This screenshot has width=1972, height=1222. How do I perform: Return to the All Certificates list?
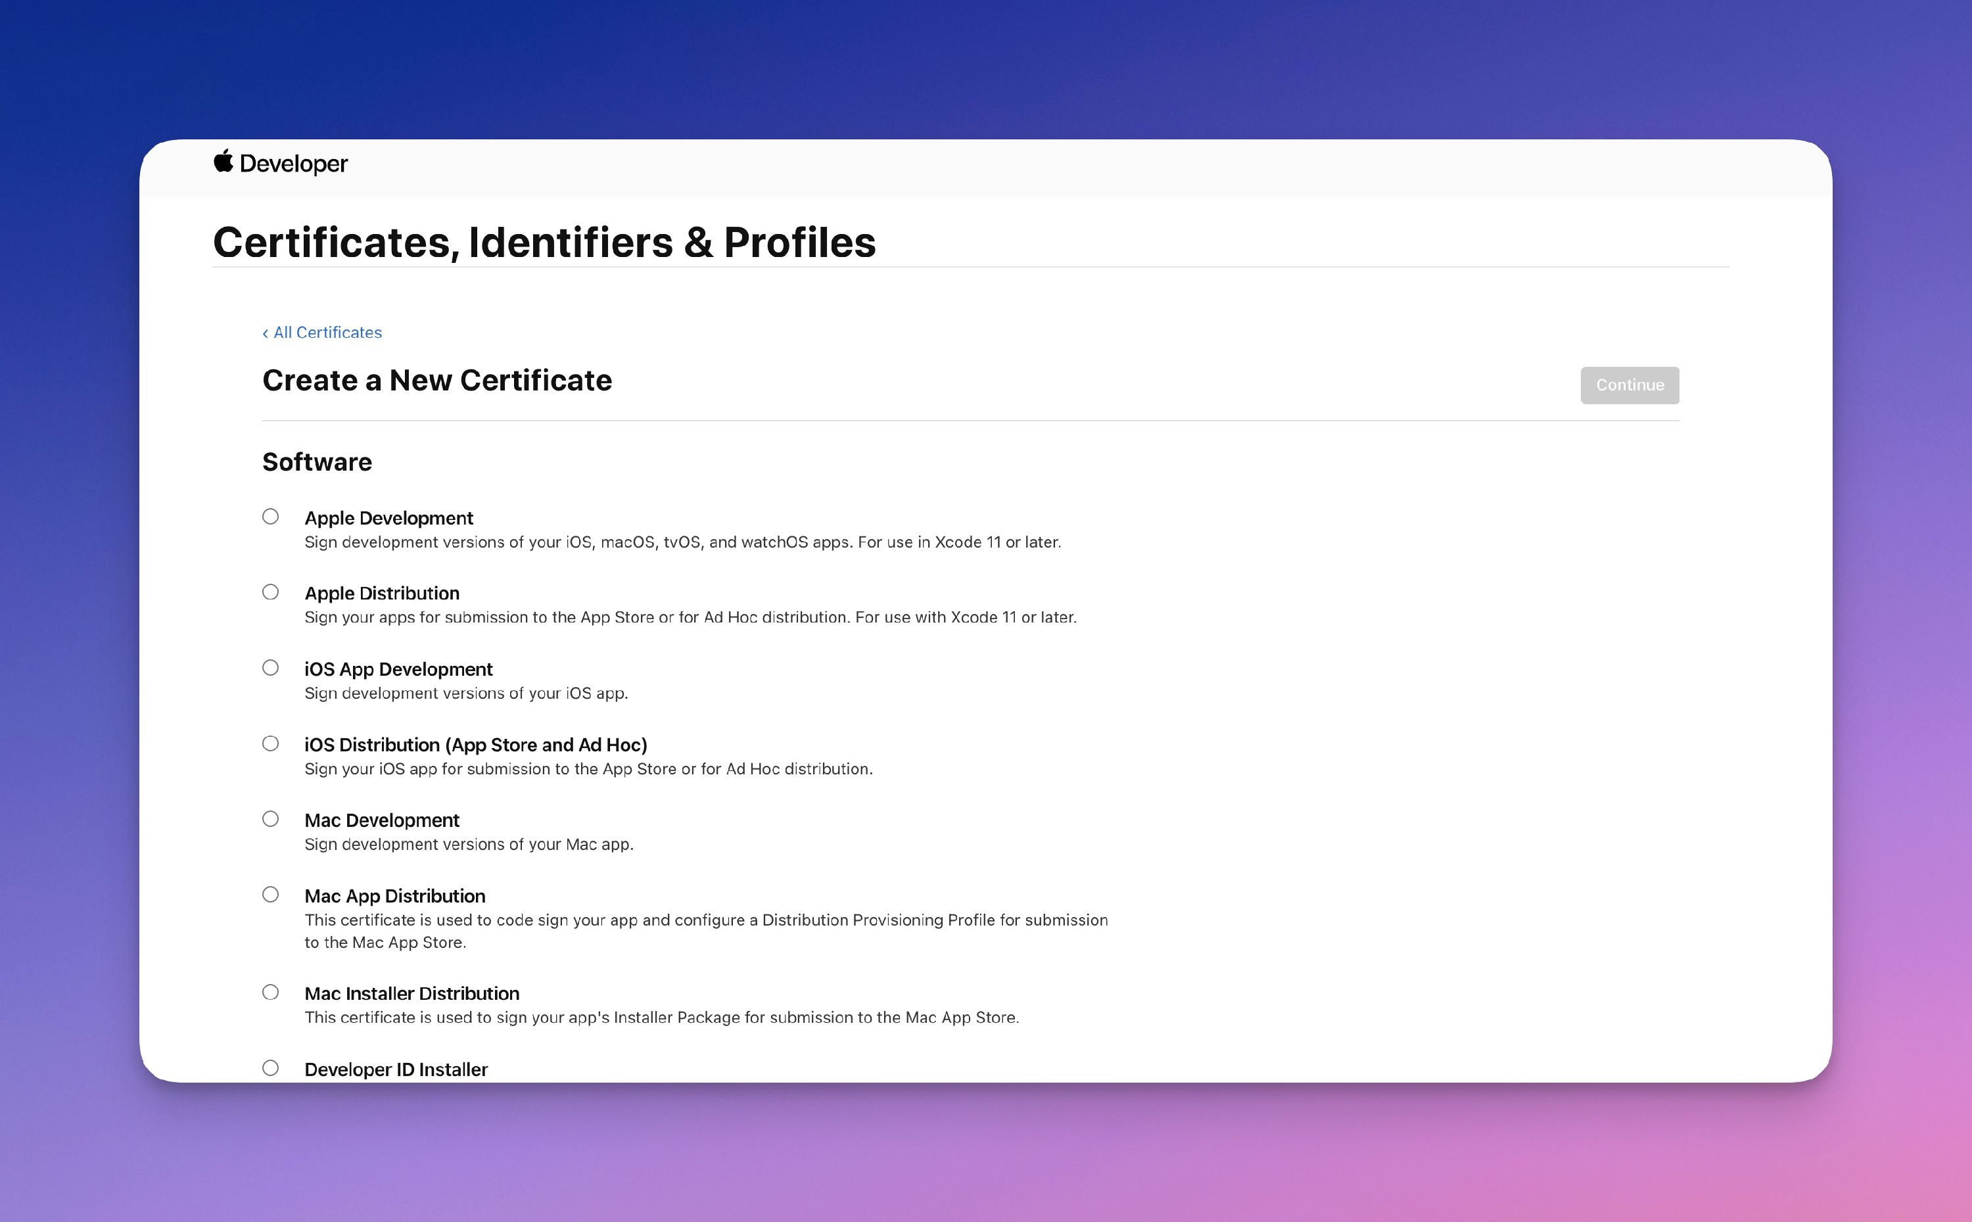(x=327, y=332)
